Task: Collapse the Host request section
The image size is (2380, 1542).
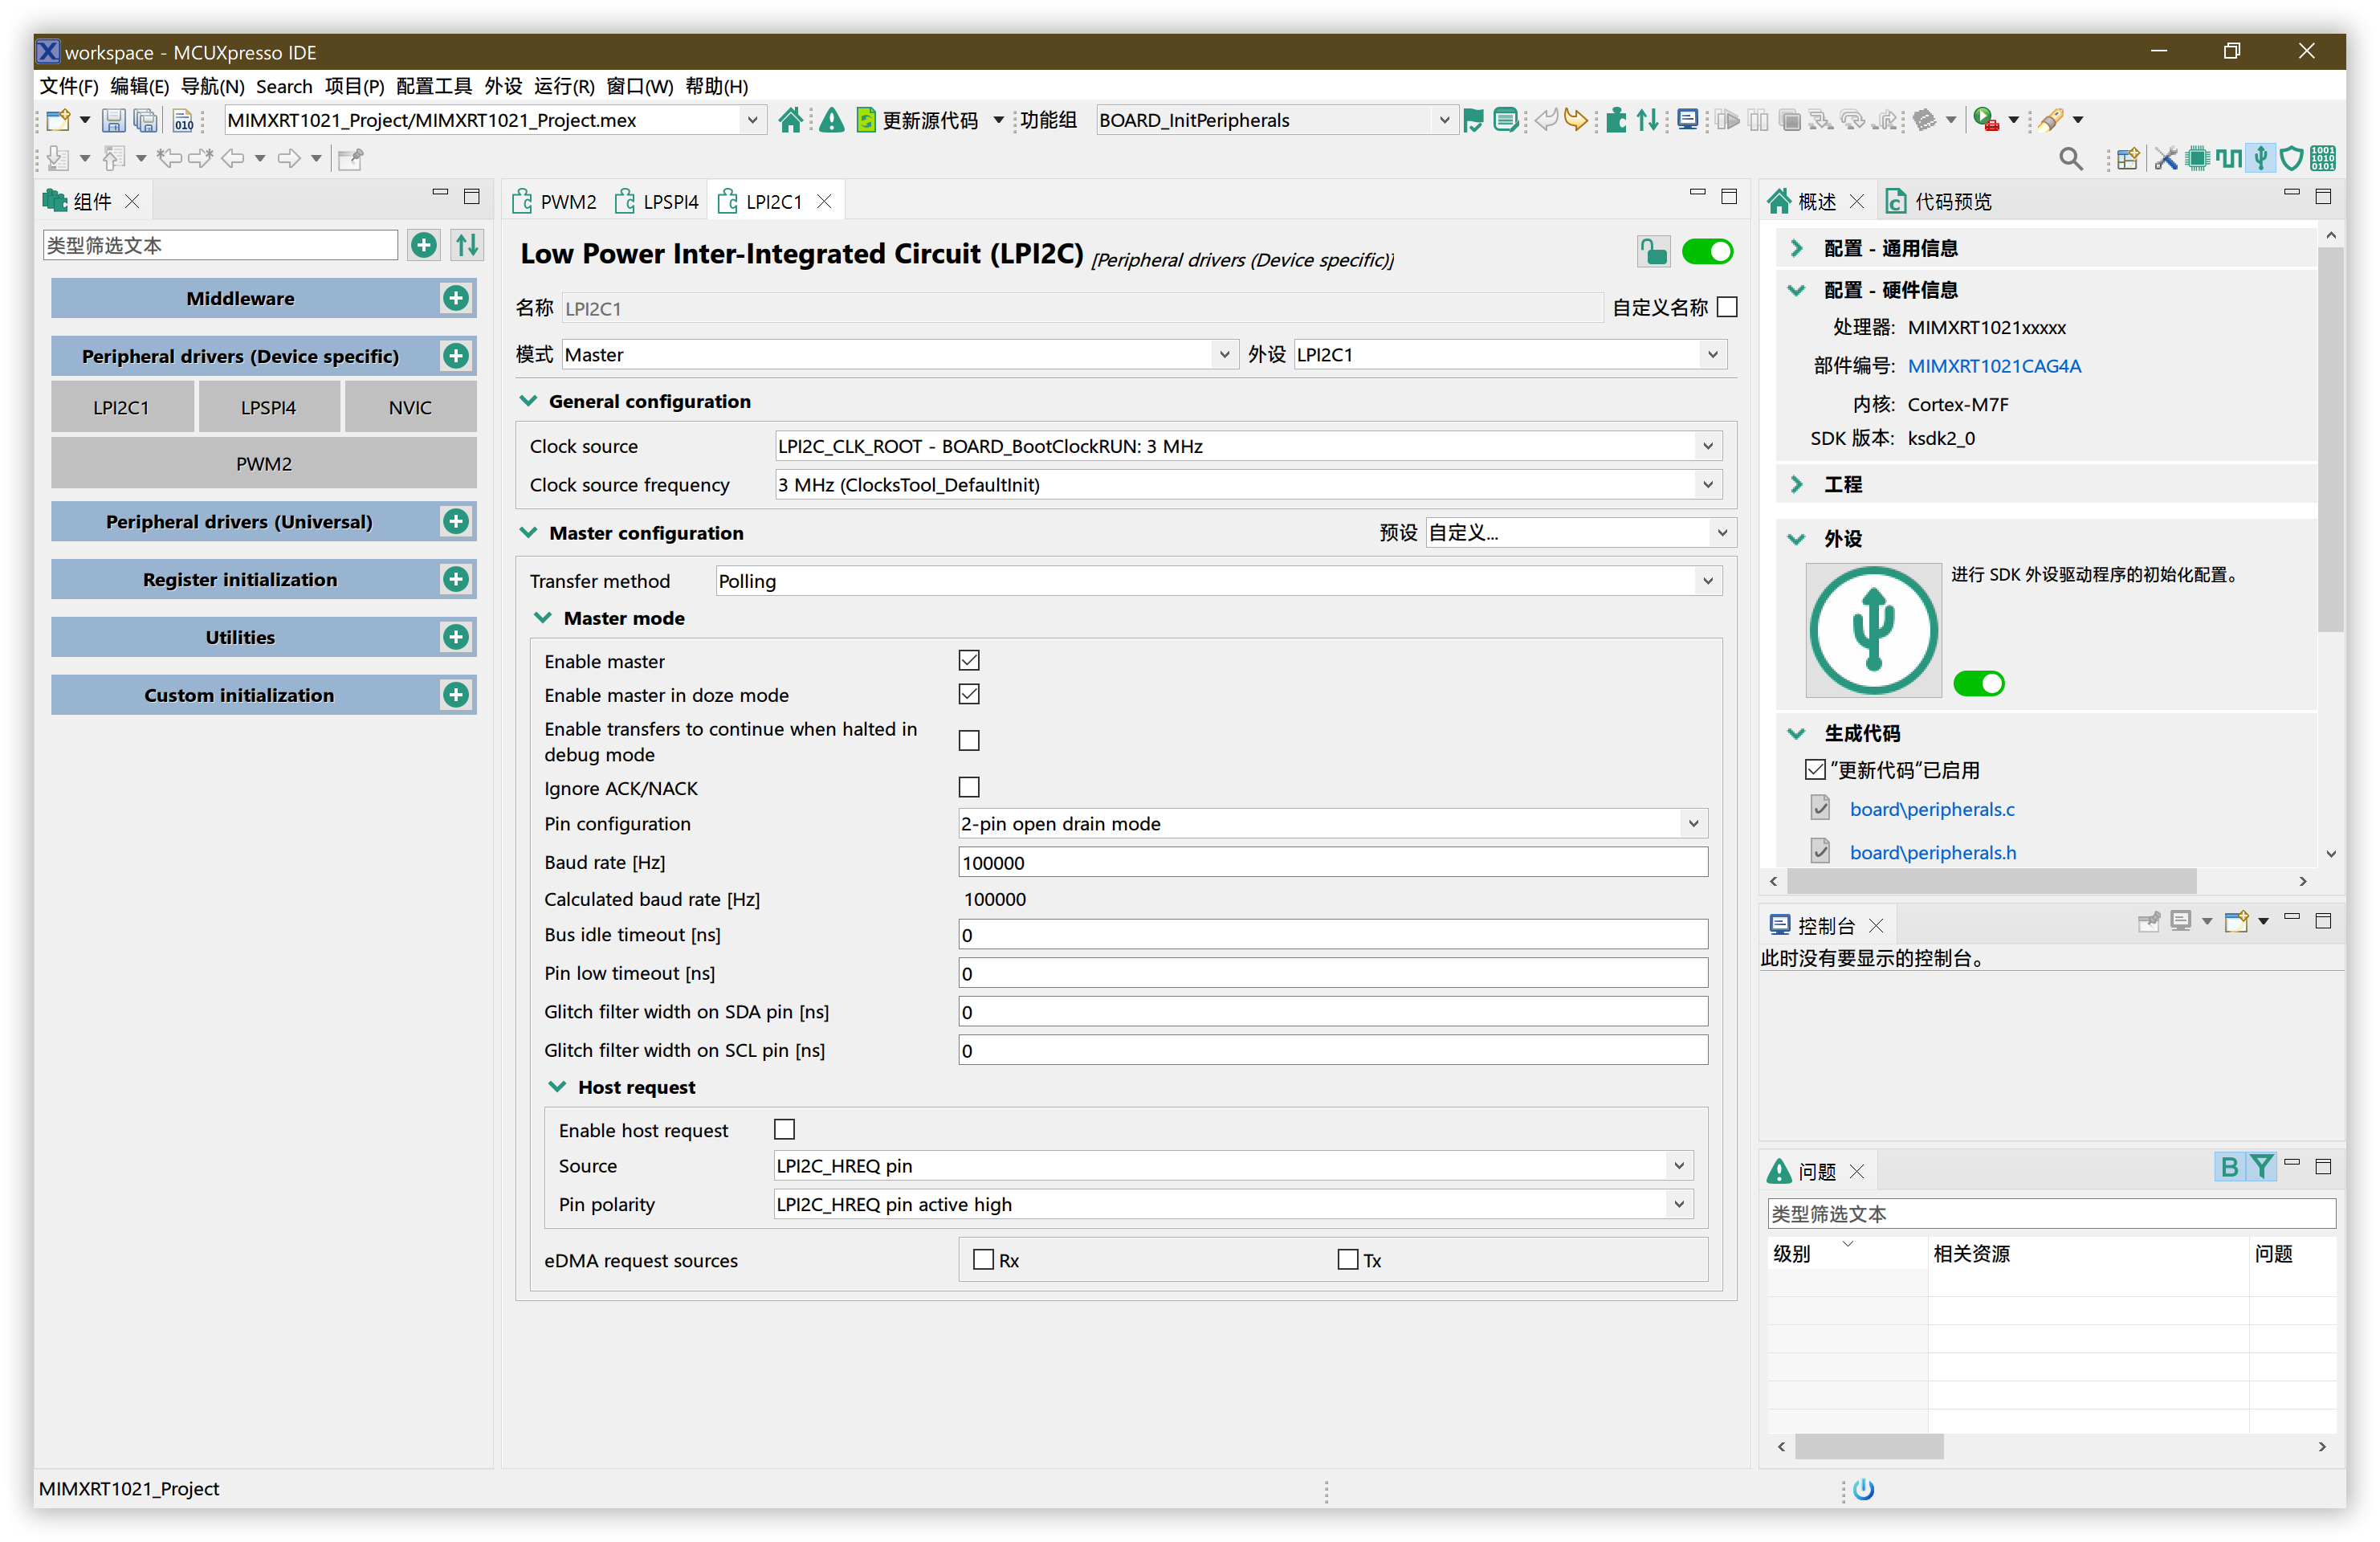Action: pos(557,1087)
